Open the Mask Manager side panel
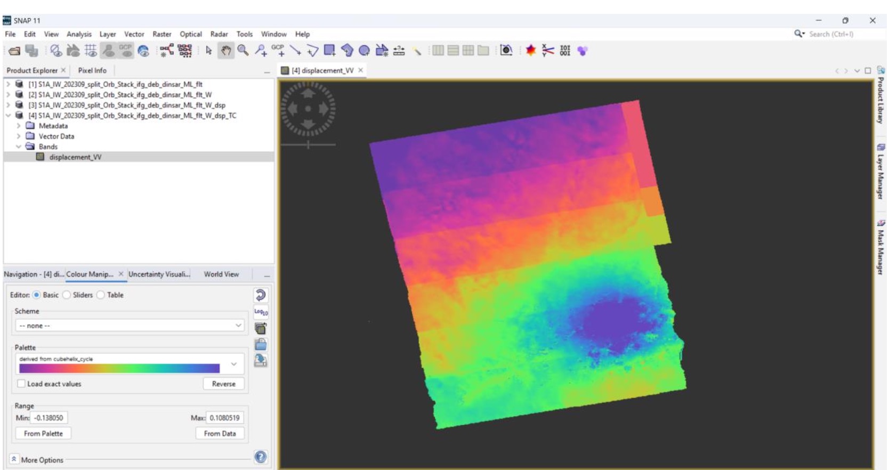The height and width of the screenshot is (470, 889). click(x=880, y=247)
